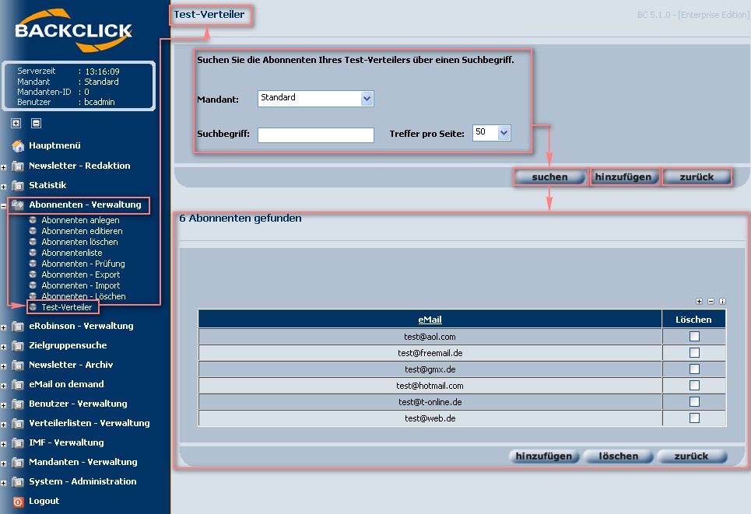
Task: Open the Treffer pro Seite dropdown
Action: click(x=491, y=132)
